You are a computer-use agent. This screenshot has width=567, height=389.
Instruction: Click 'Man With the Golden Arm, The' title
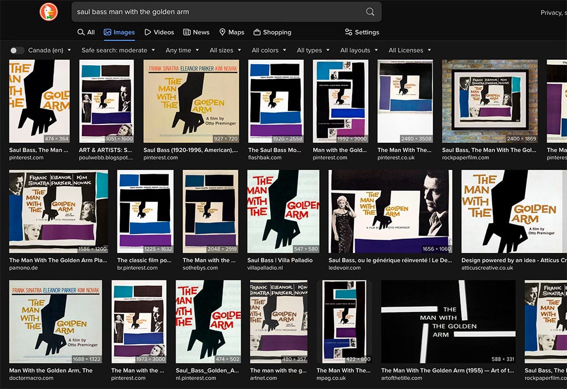50,371
